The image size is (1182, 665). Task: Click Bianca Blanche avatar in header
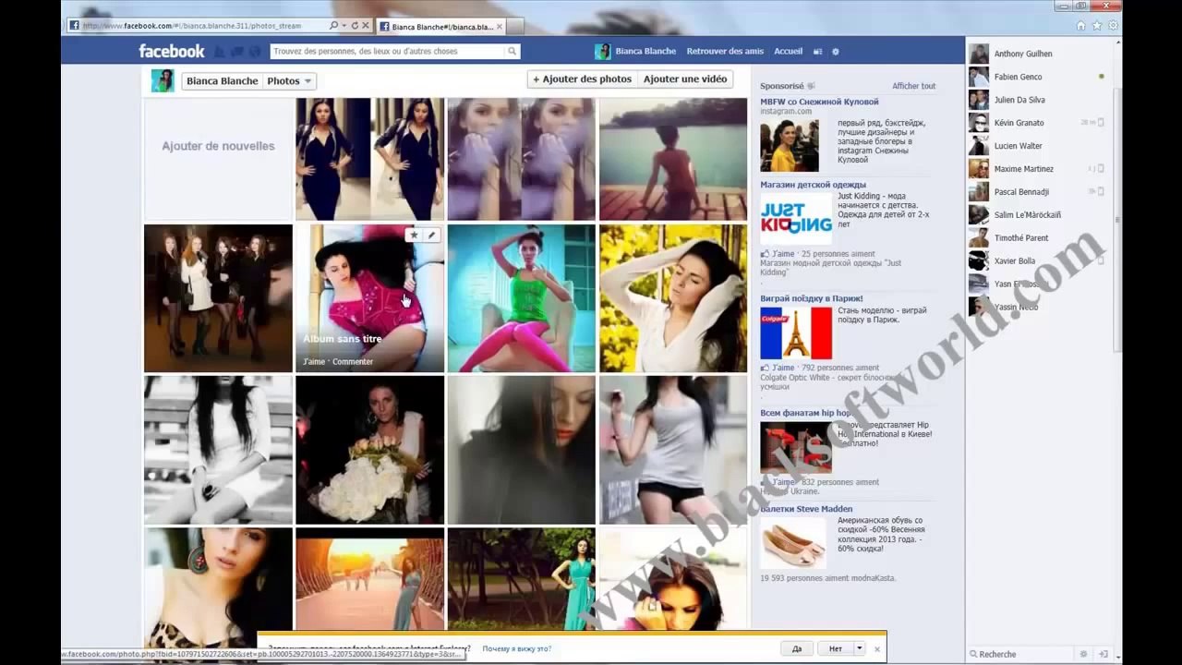coord(603,52)
